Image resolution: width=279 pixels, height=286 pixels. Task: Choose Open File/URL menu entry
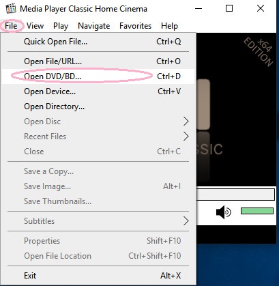[x=98, y=61]
